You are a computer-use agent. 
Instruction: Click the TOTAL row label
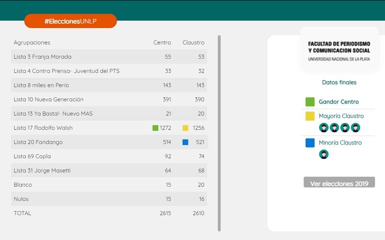tap(22, 213)
